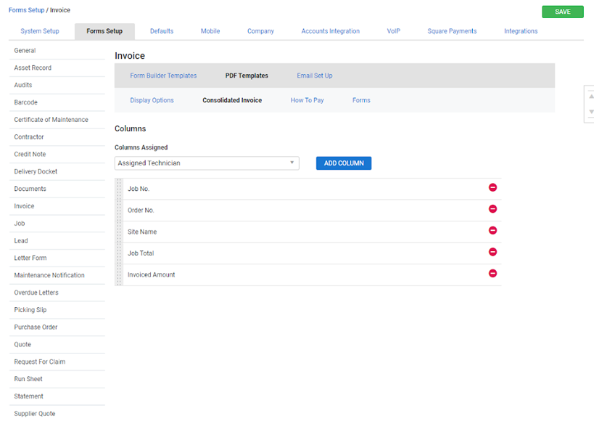This screenshot has width=594, height=424.
Task: Open the Columns Assigned dropdown
Action: click(x=207, y=163)
